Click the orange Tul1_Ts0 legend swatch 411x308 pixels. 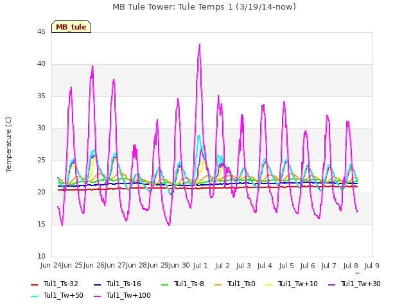coord(218,284)
